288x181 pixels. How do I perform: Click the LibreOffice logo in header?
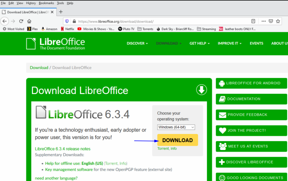pos(55,44)
